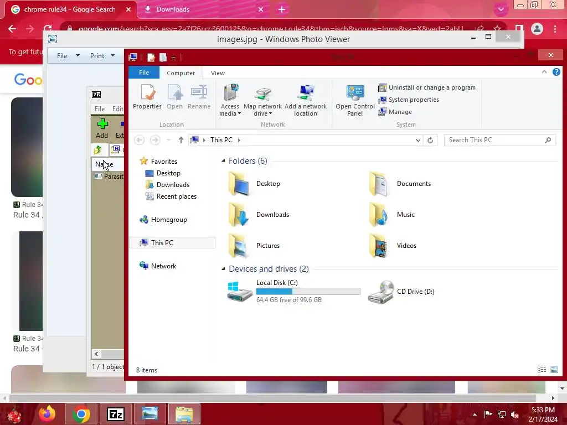Open File menu in 7-Zip window
Viewport: 567px width, 425px height.
coord(100,109)
